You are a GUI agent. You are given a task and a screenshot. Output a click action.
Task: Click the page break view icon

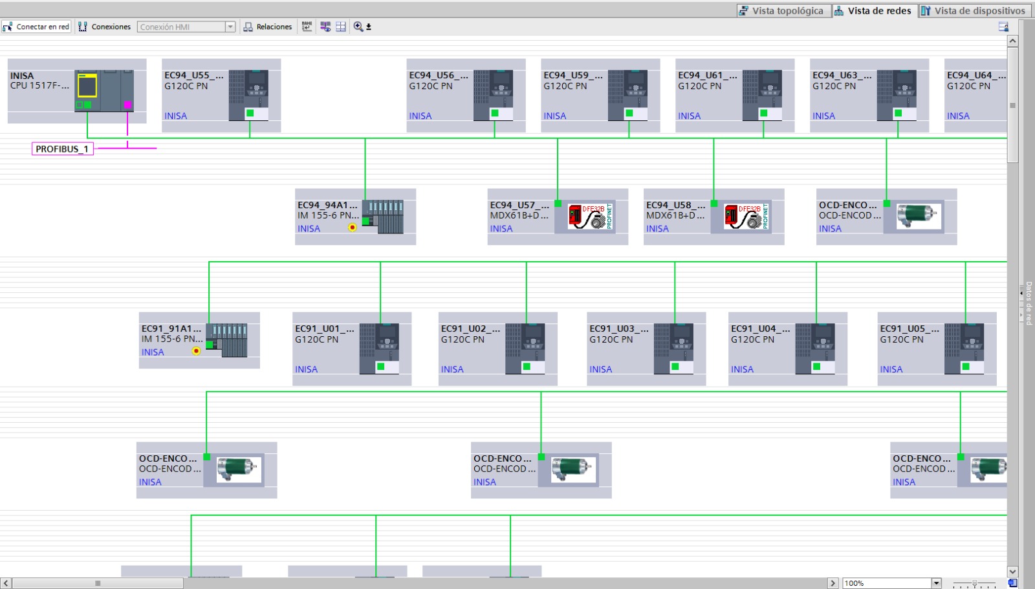[341, 27]
